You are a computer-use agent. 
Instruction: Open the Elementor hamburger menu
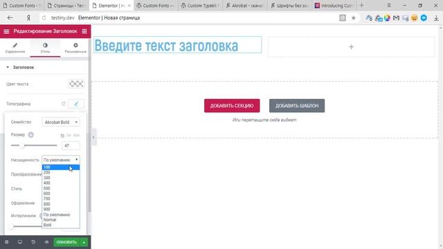pos(6,31)
